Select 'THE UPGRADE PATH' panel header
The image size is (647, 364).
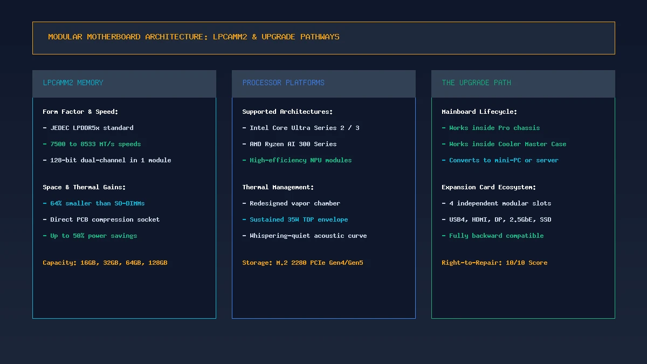point(523,84)
